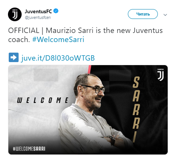Open the Welcome Sarri image
The image size is (173, 156).
[x=88, y=110]
